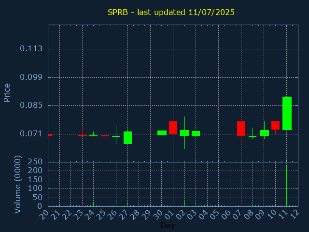Click the day 12 x-axis label
The image size is (309, 232).
[294, 215]
